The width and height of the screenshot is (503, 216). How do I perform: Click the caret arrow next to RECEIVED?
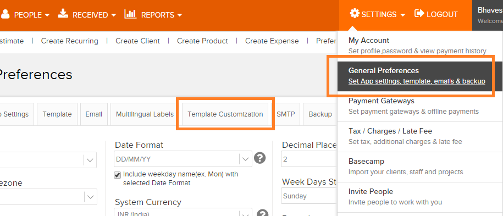click(113, 15)
